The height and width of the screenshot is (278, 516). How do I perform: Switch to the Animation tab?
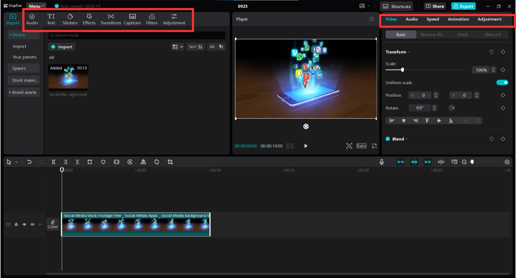458,19
